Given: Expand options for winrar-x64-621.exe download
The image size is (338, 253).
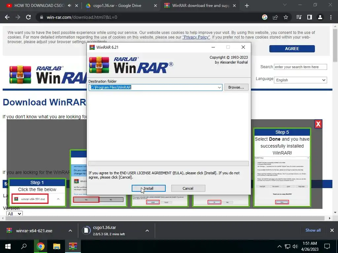Looking at the screenshot, I should pos(70,231).
